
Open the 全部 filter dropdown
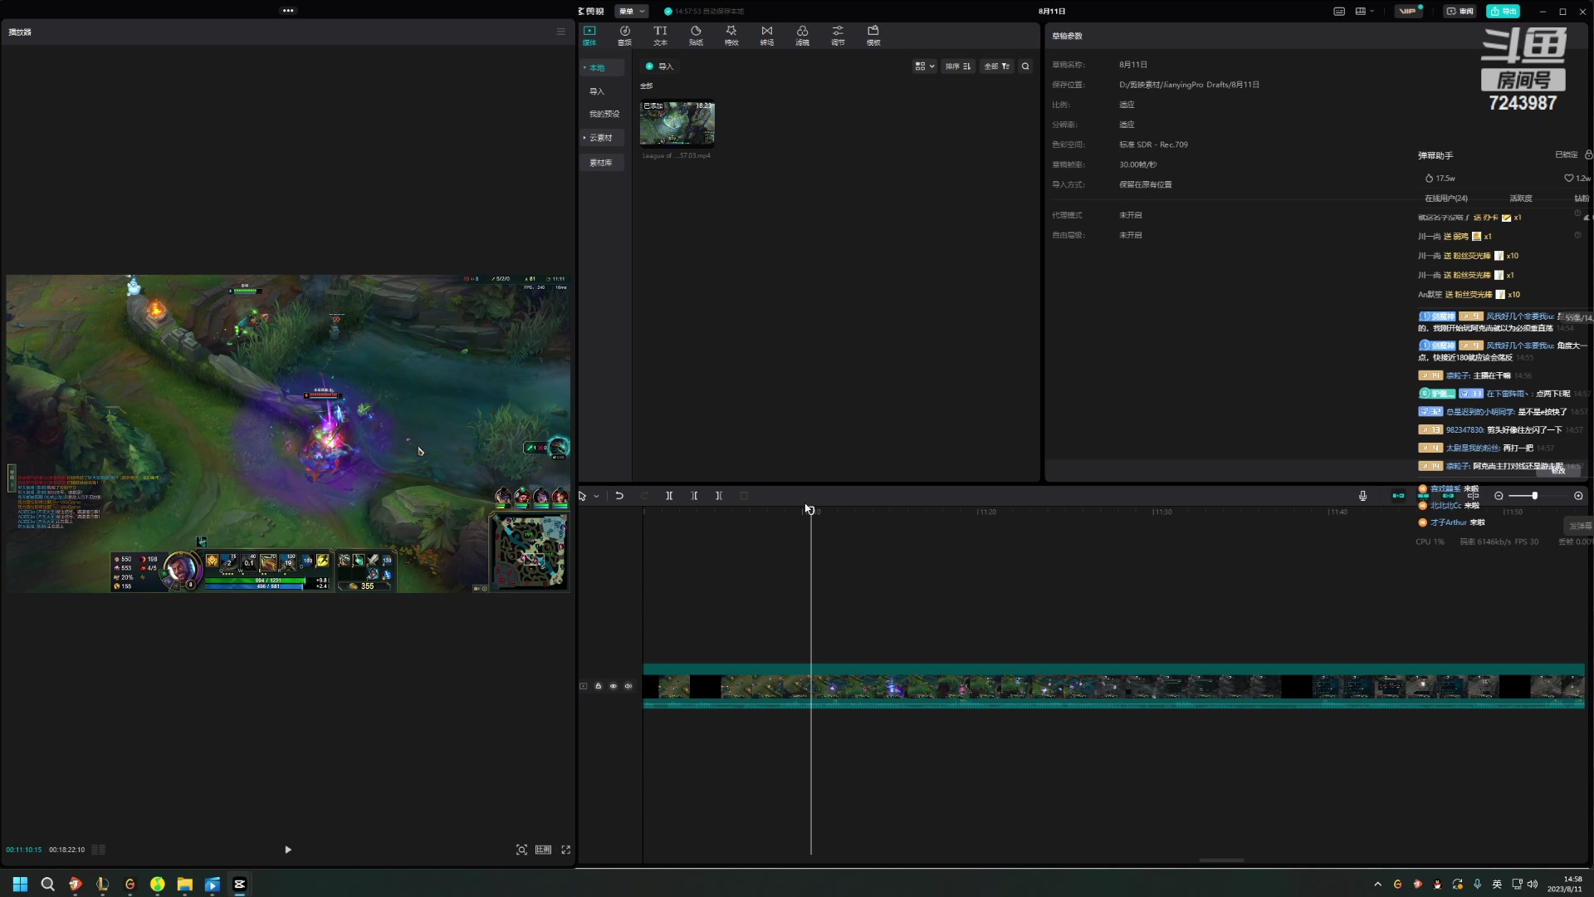click(996, 66)
